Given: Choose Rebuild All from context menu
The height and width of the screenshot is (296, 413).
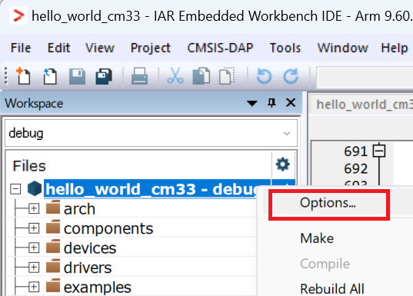Looking at the screenshot, I should (332, 288).
